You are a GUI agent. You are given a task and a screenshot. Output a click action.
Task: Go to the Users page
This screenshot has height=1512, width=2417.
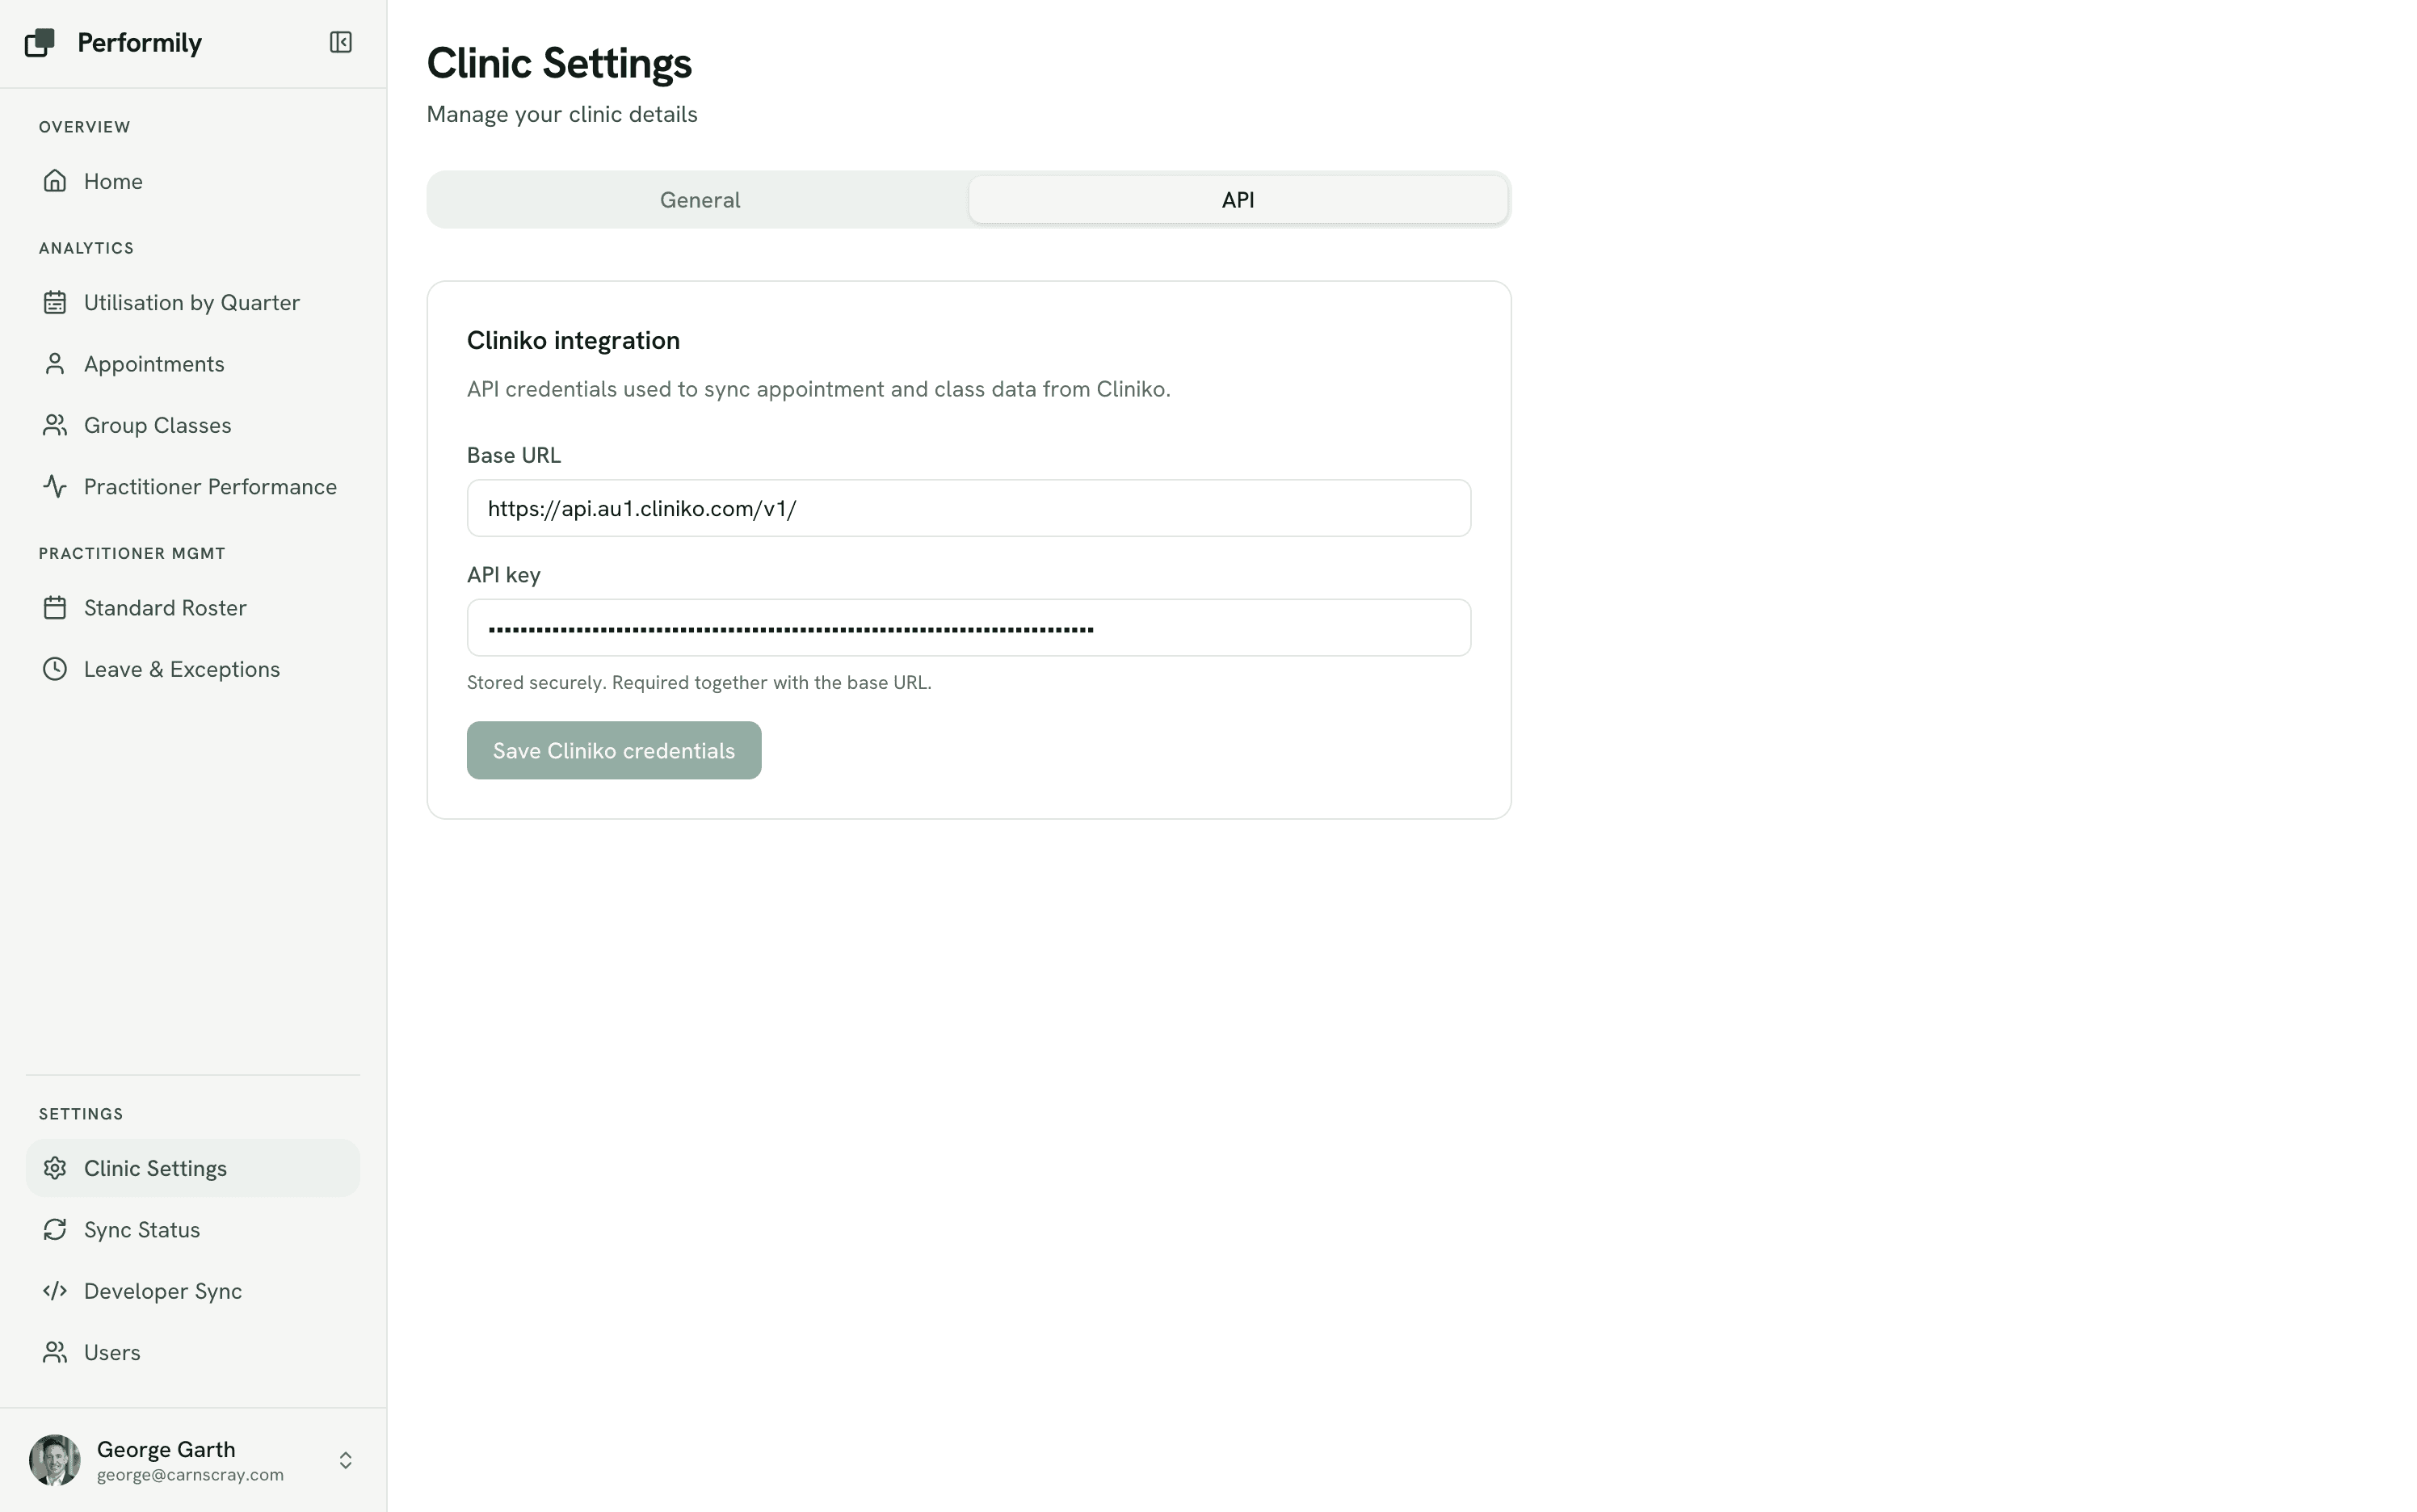(192, 1352)
